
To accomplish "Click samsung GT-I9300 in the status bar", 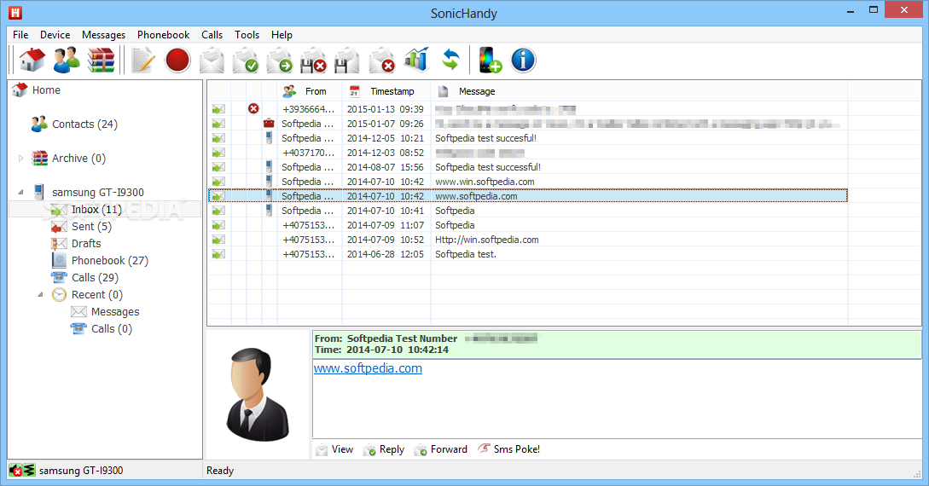I will pyautogui.click(x=81, y=471).
